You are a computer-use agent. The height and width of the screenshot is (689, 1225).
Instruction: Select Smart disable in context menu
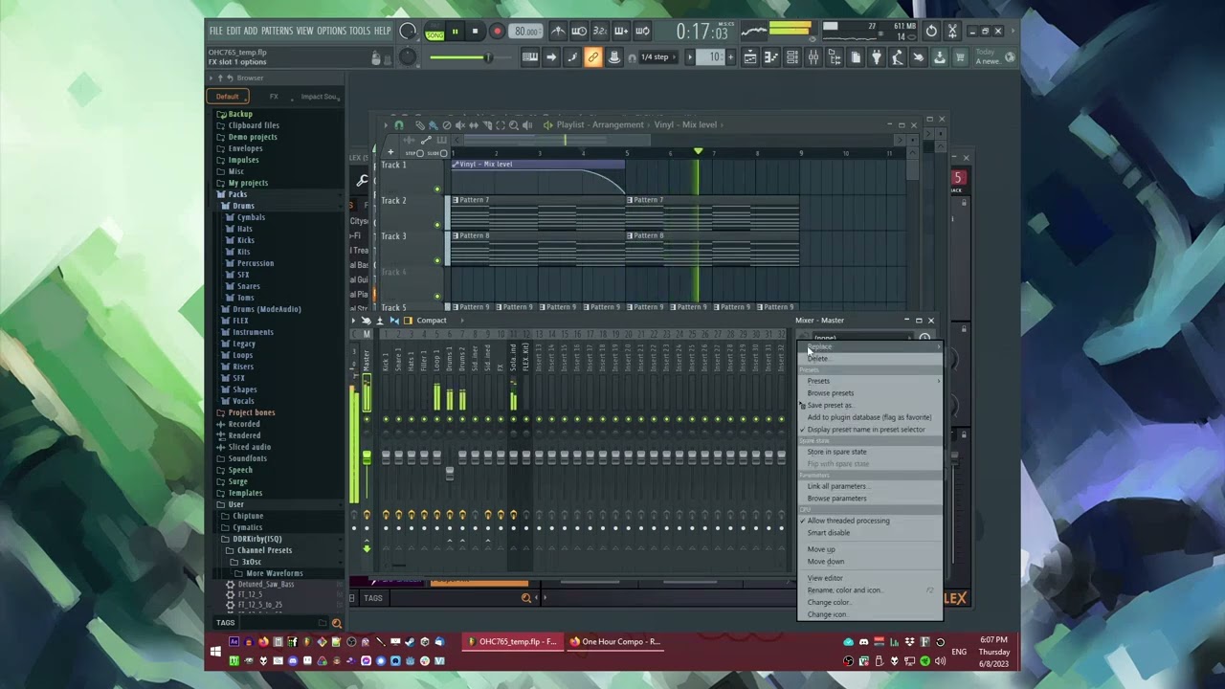[x=870, y=533]
